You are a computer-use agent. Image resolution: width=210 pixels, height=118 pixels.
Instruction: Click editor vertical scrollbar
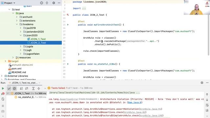pyautogui.click(x=208, y=35)
